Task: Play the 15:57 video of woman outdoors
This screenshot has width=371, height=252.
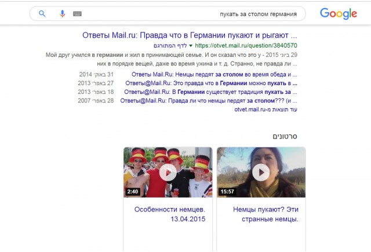Action: pos(261,172)
